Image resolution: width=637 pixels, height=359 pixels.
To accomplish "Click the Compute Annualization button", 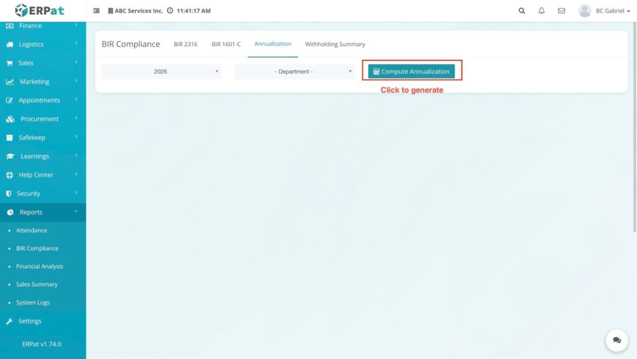I will pos(411,72).
